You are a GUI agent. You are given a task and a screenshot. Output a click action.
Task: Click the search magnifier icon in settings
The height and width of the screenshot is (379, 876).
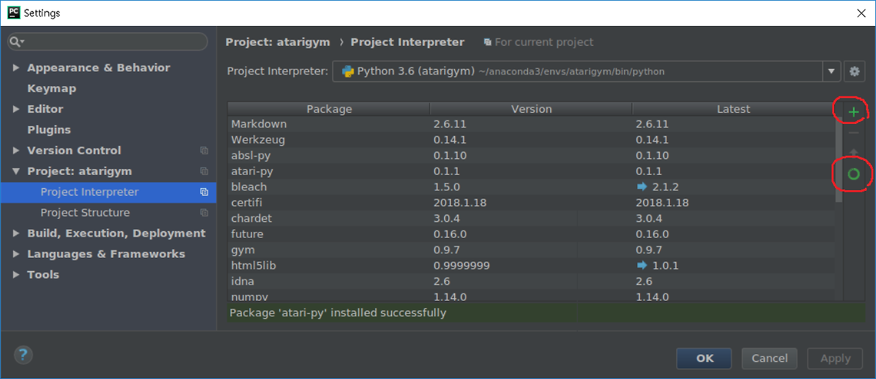(x=16, y=42)
